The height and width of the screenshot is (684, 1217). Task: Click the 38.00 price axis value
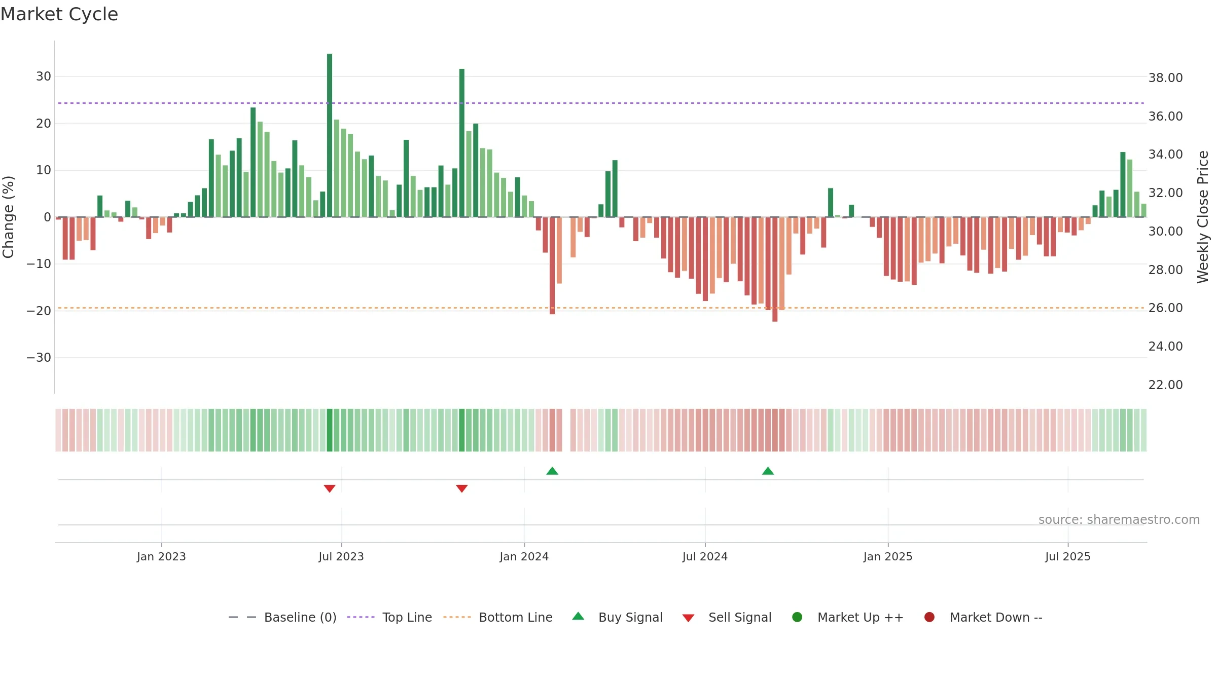pos(1165,78)
